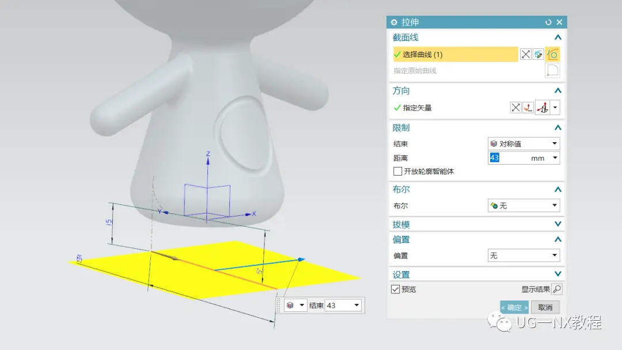Open the limit type icon dropdown in viewport box

[x=295, y=305]
